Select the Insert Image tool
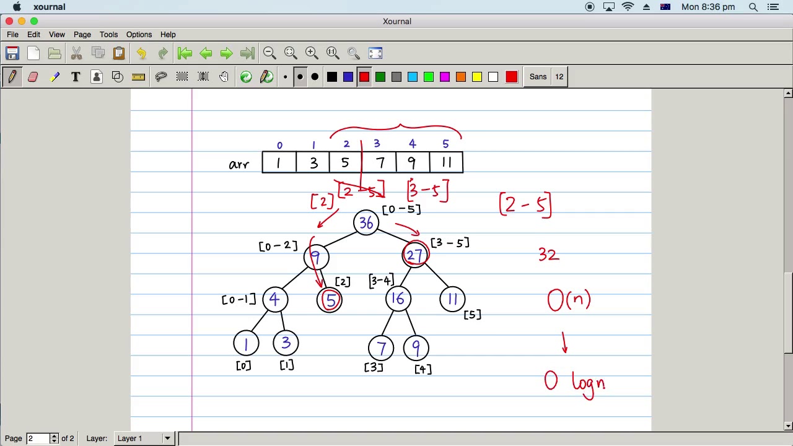This screenshot has width=793, height=446. pyautogui.click(x=97, y=77)
